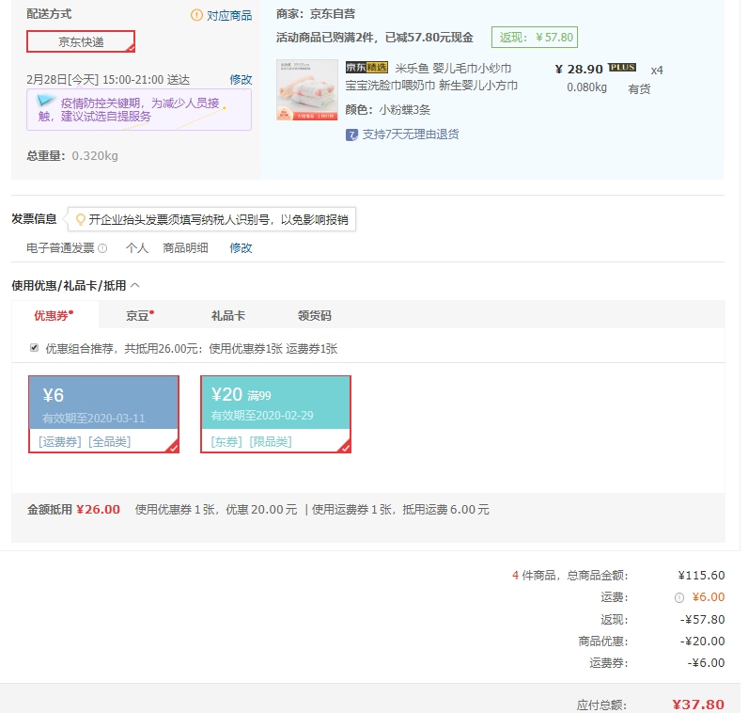
Task: Click the 对应商品 warning icon
Action: point(196,15)
